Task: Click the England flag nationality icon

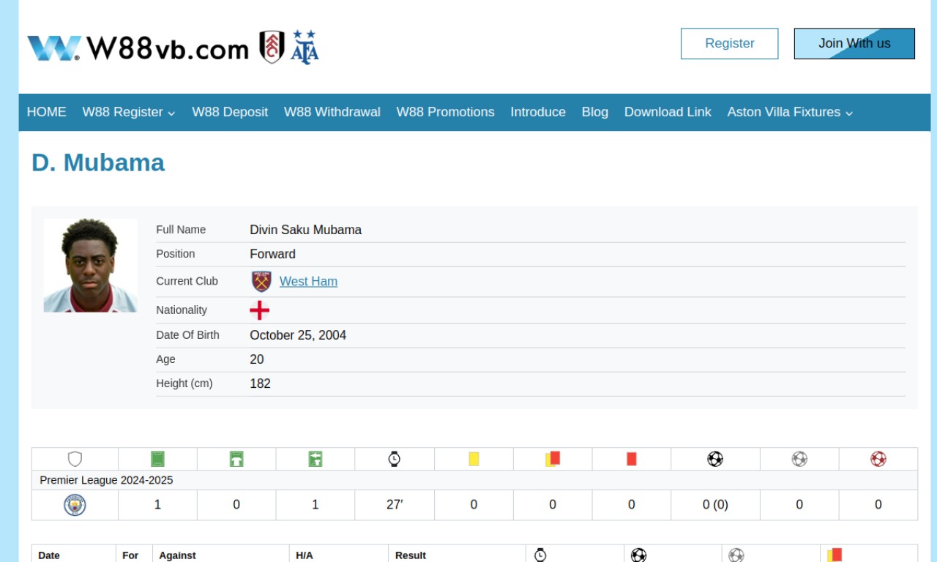Action: (260, 310)
